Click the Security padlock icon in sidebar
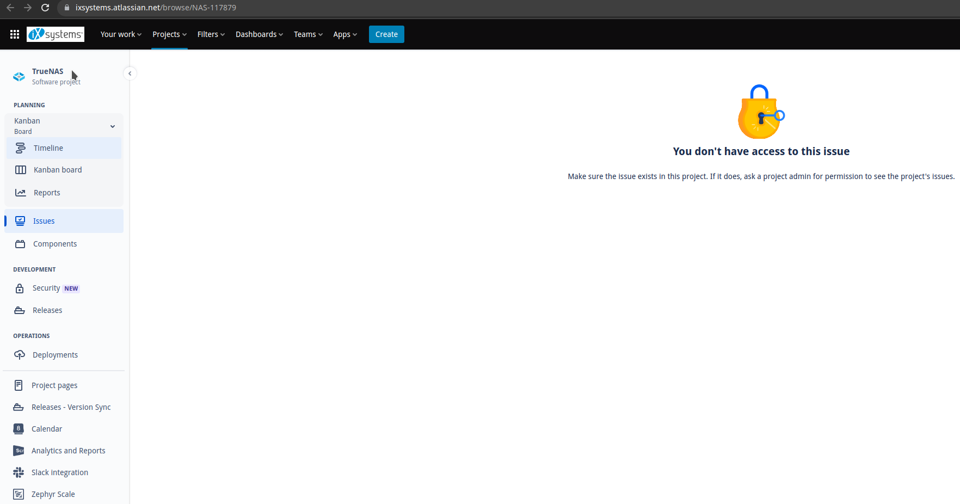The image size is (960, 504). [20, 288]
